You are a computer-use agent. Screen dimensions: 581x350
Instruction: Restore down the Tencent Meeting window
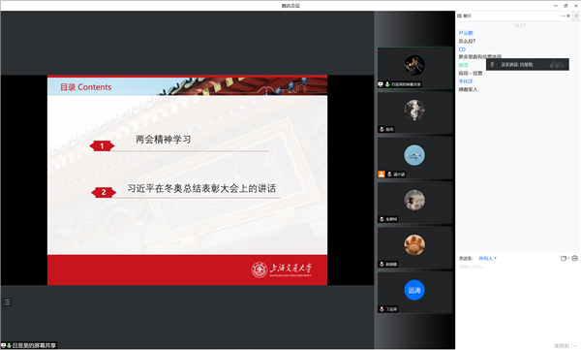pos(566,6)
